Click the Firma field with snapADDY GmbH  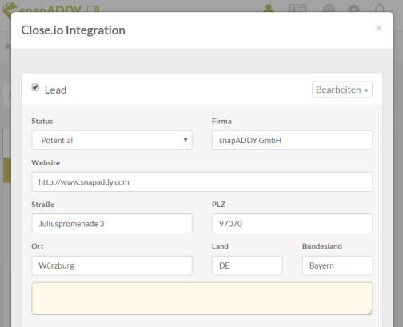pos(292,140)
